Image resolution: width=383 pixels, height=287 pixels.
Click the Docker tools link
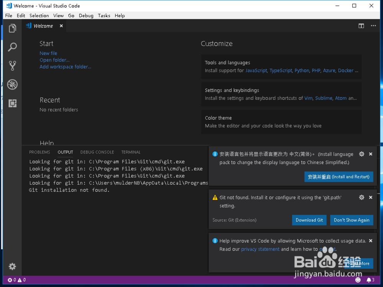coord(345,70)
